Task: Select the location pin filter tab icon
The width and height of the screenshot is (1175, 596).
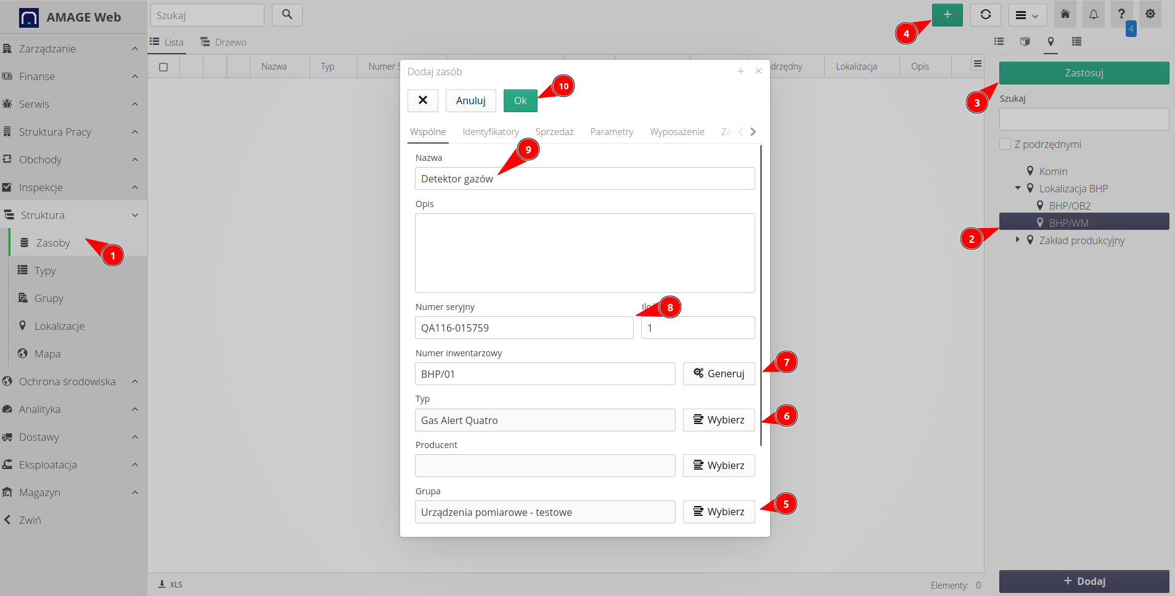Action: 1050,42
